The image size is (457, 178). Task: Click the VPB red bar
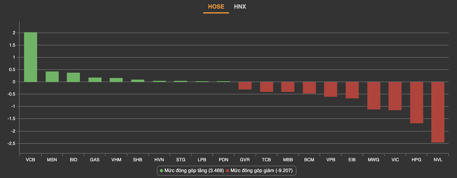[331, 89]
